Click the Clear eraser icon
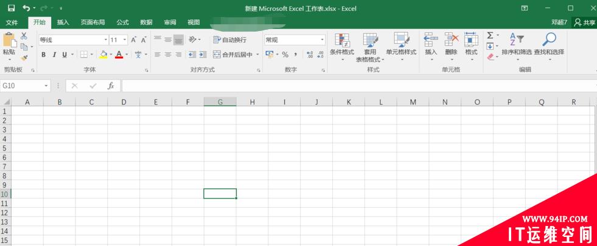The width and height of the screenshot is (597, 246). coord(491,57)
